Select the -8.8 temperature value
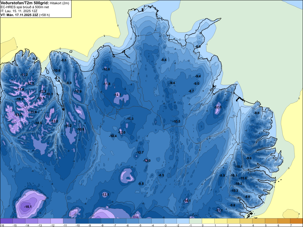Image resolution: width=303 pixels, height=227 pixels. [x=141, y=184]
